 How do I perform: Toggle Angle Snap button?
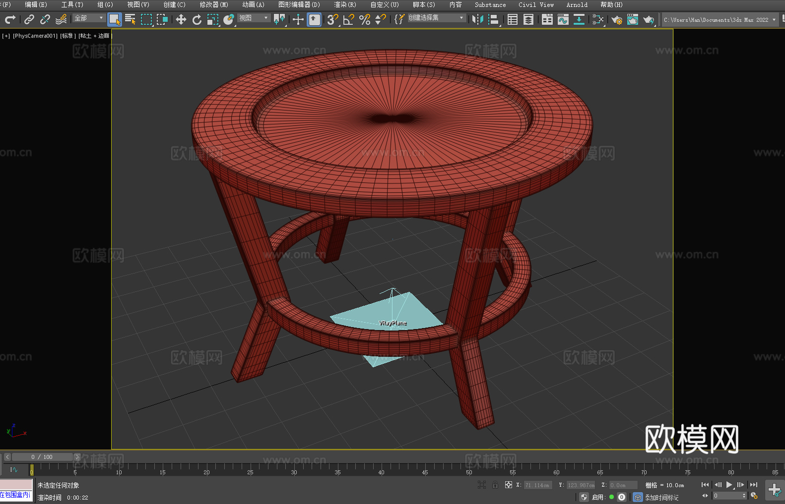(x=349, y=19)
